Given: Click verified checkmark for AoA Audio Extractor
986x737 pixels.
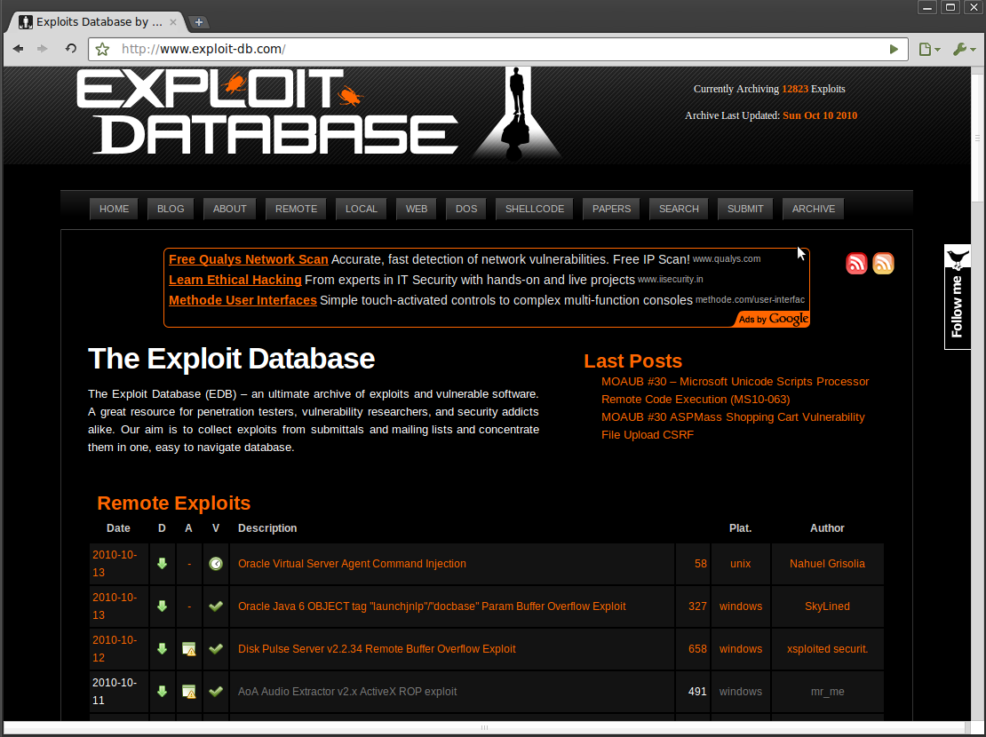Looking at the screenshot, I should tap(216, 691).
